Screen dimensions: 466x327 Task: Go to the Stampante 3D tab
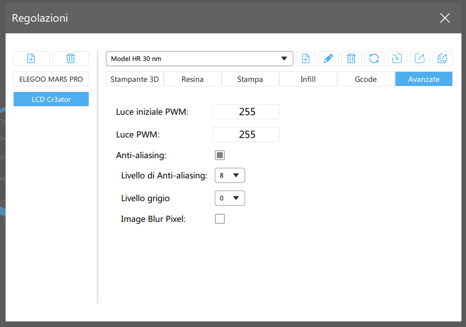coord(135,79)
